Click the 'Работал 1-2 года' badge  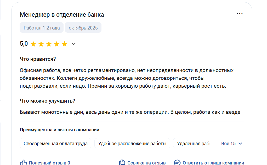[42, 28]
